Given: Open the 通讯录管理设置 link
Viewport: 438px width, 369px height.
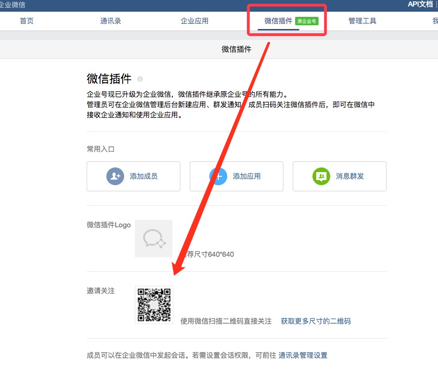Looking at the screenshot, I should pos(303,355).
